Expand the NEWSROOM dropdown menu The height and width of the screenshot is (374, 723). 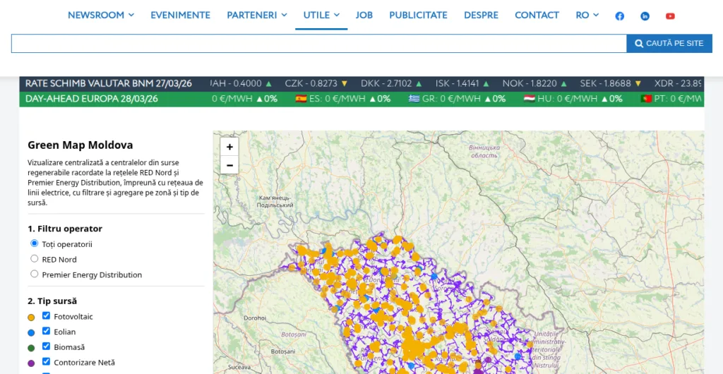100,15
